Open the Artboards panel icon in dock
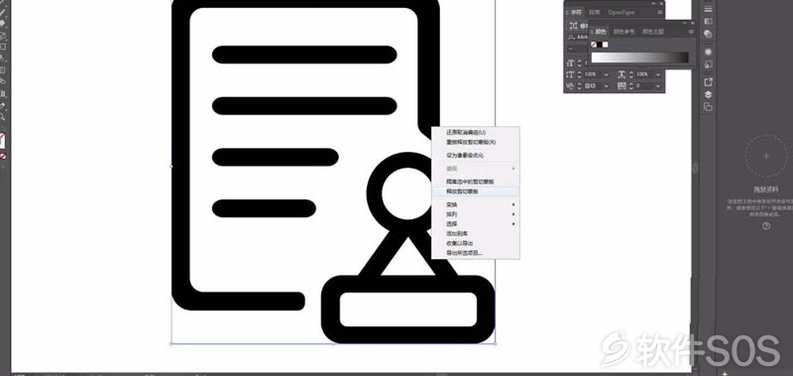Image resolution: width=793 pixels, height=376 pixels. (x=708, y=107)
